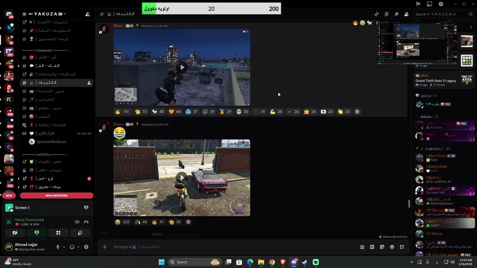Toggle channel notification settings bell icon

coord(386,14)
